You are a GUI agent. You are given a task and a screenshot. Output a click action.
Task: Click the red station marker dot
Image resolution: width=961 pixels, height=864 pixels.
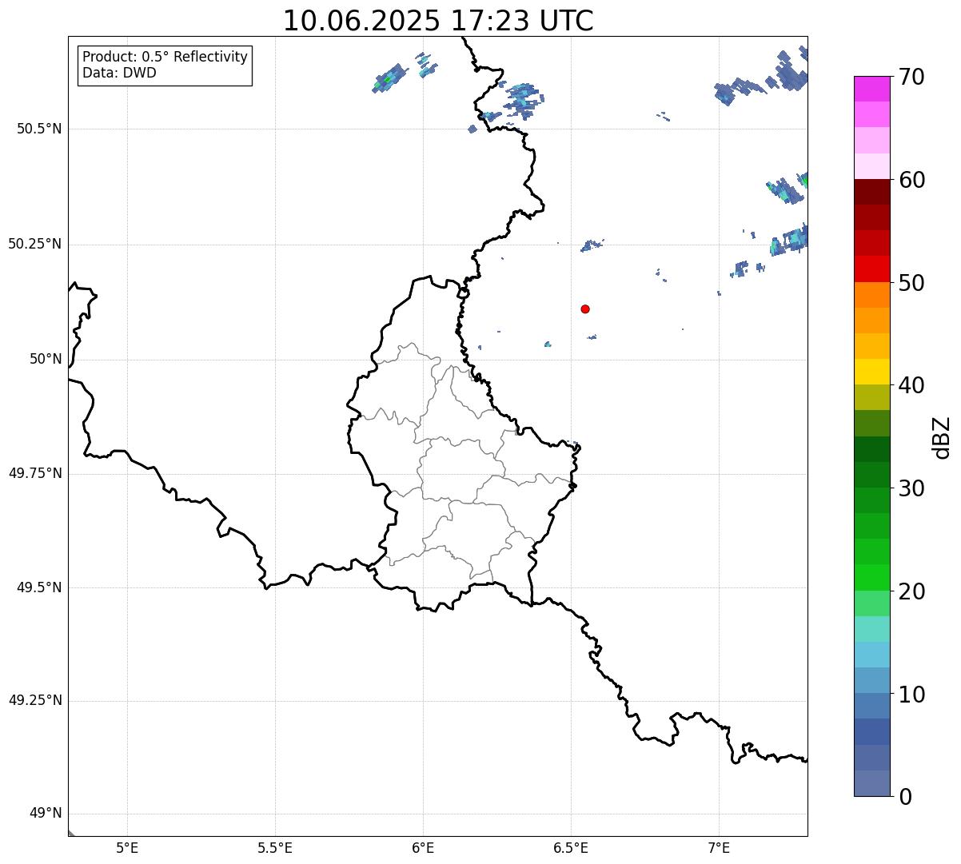585,309
